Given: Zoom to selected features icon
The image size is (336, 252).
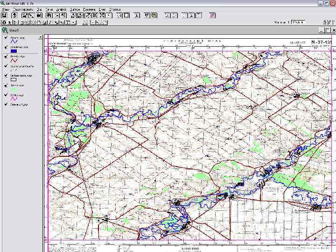Looking at the screenshot, I should 87,15.
